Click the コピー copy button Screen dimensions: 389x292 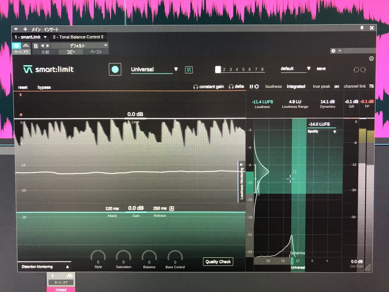(x=70, y=52)
